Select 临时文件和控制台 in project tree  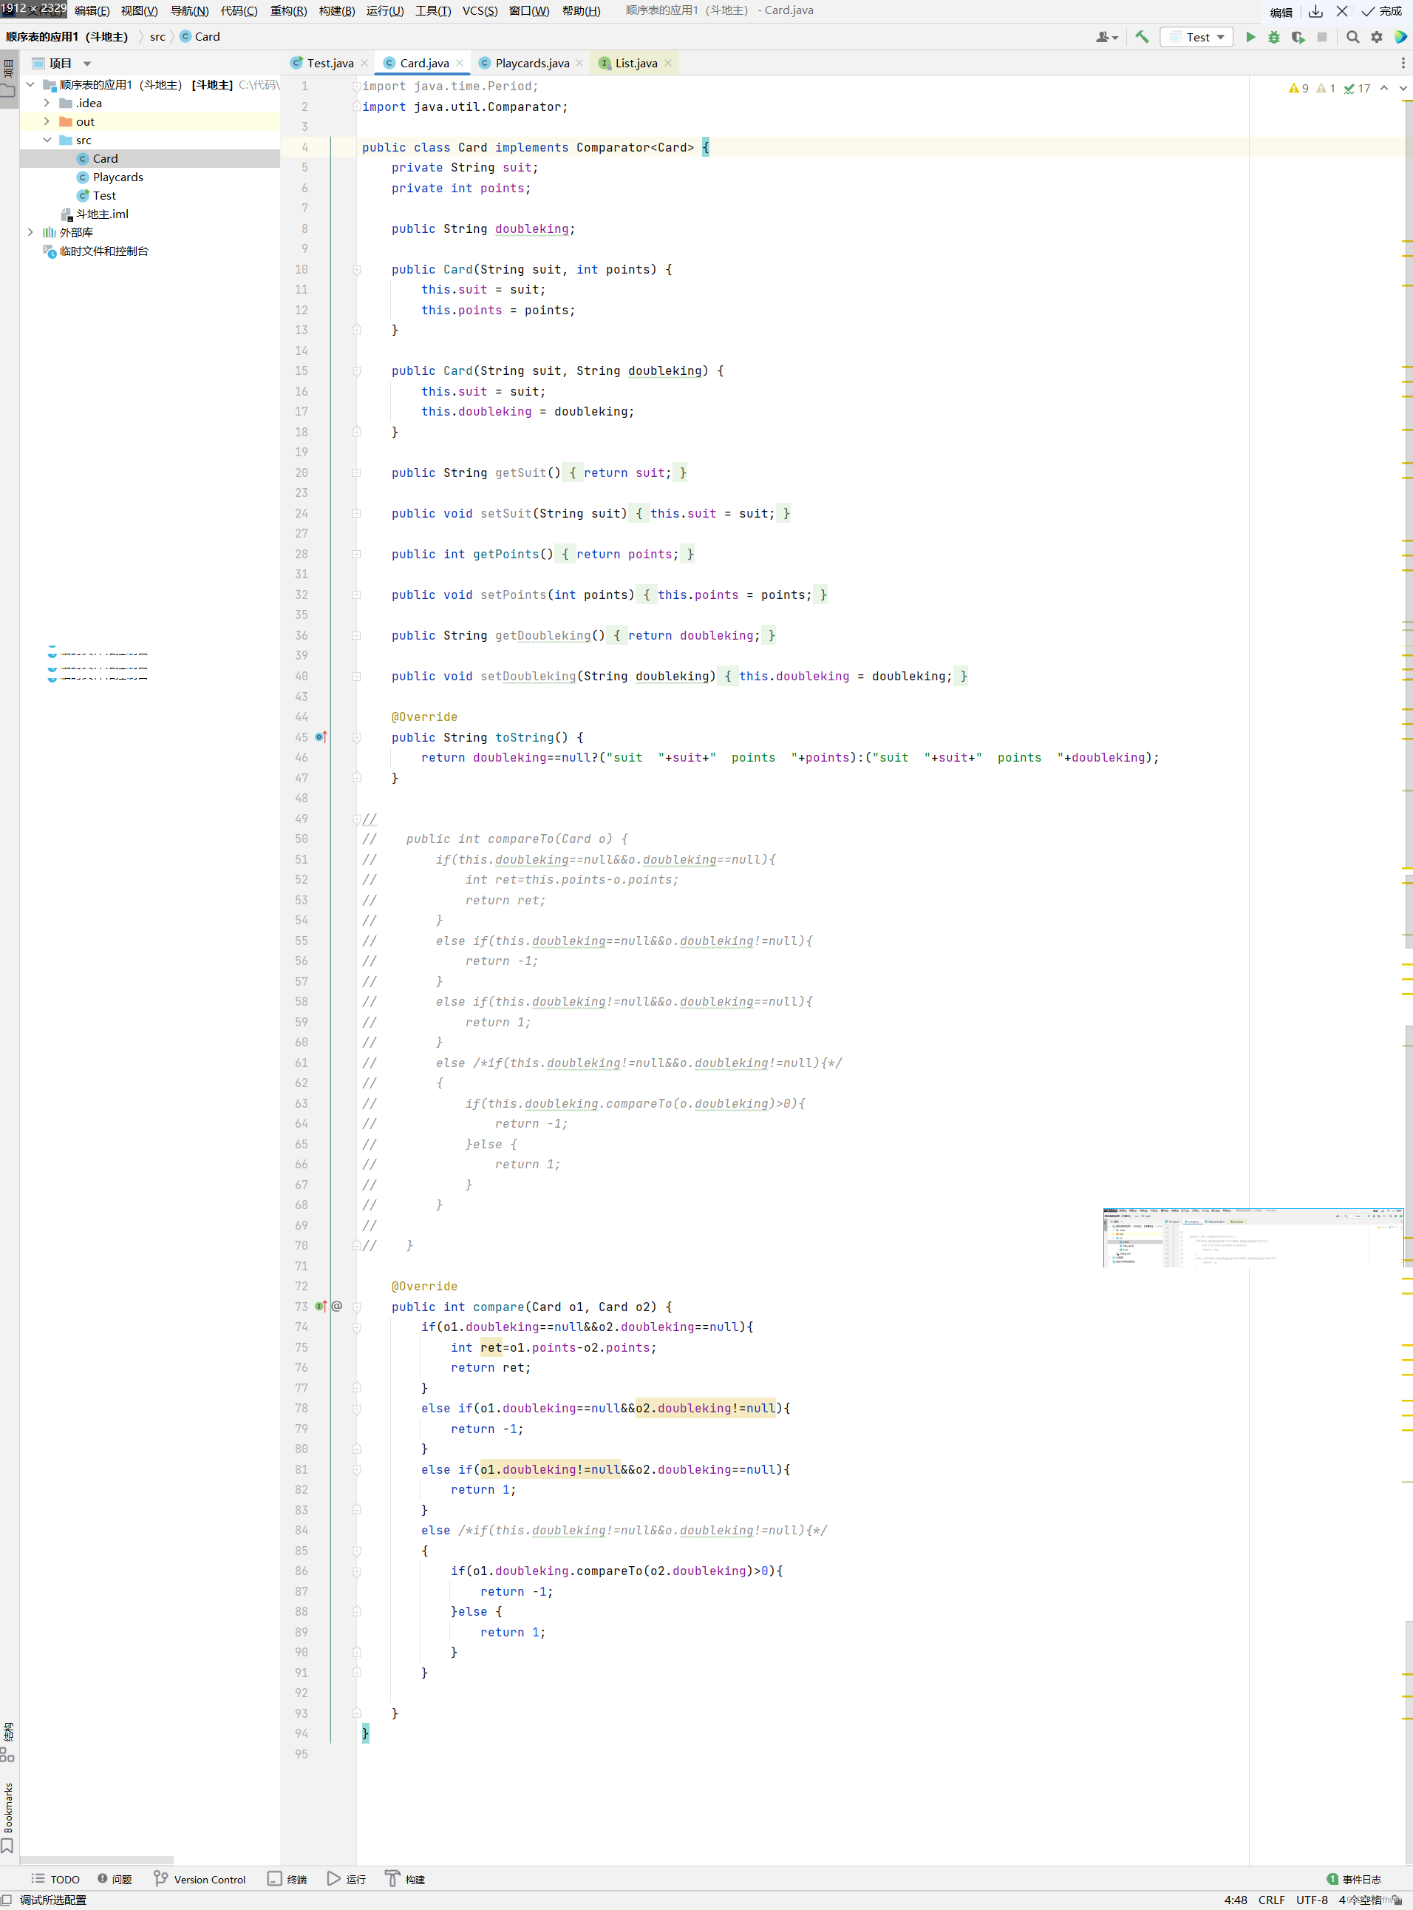[103, 251]
